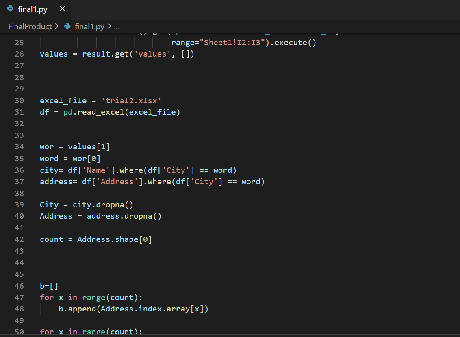Click final1.py in the breadcrumb path
The height and width of the screenshot is (337, 460).
click(x=89, y=27)
